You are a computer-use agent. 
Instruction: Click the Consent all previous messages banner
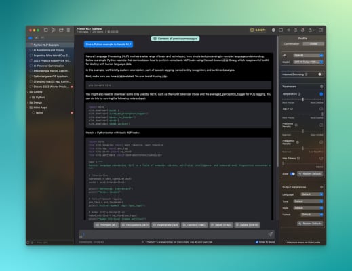175,39
